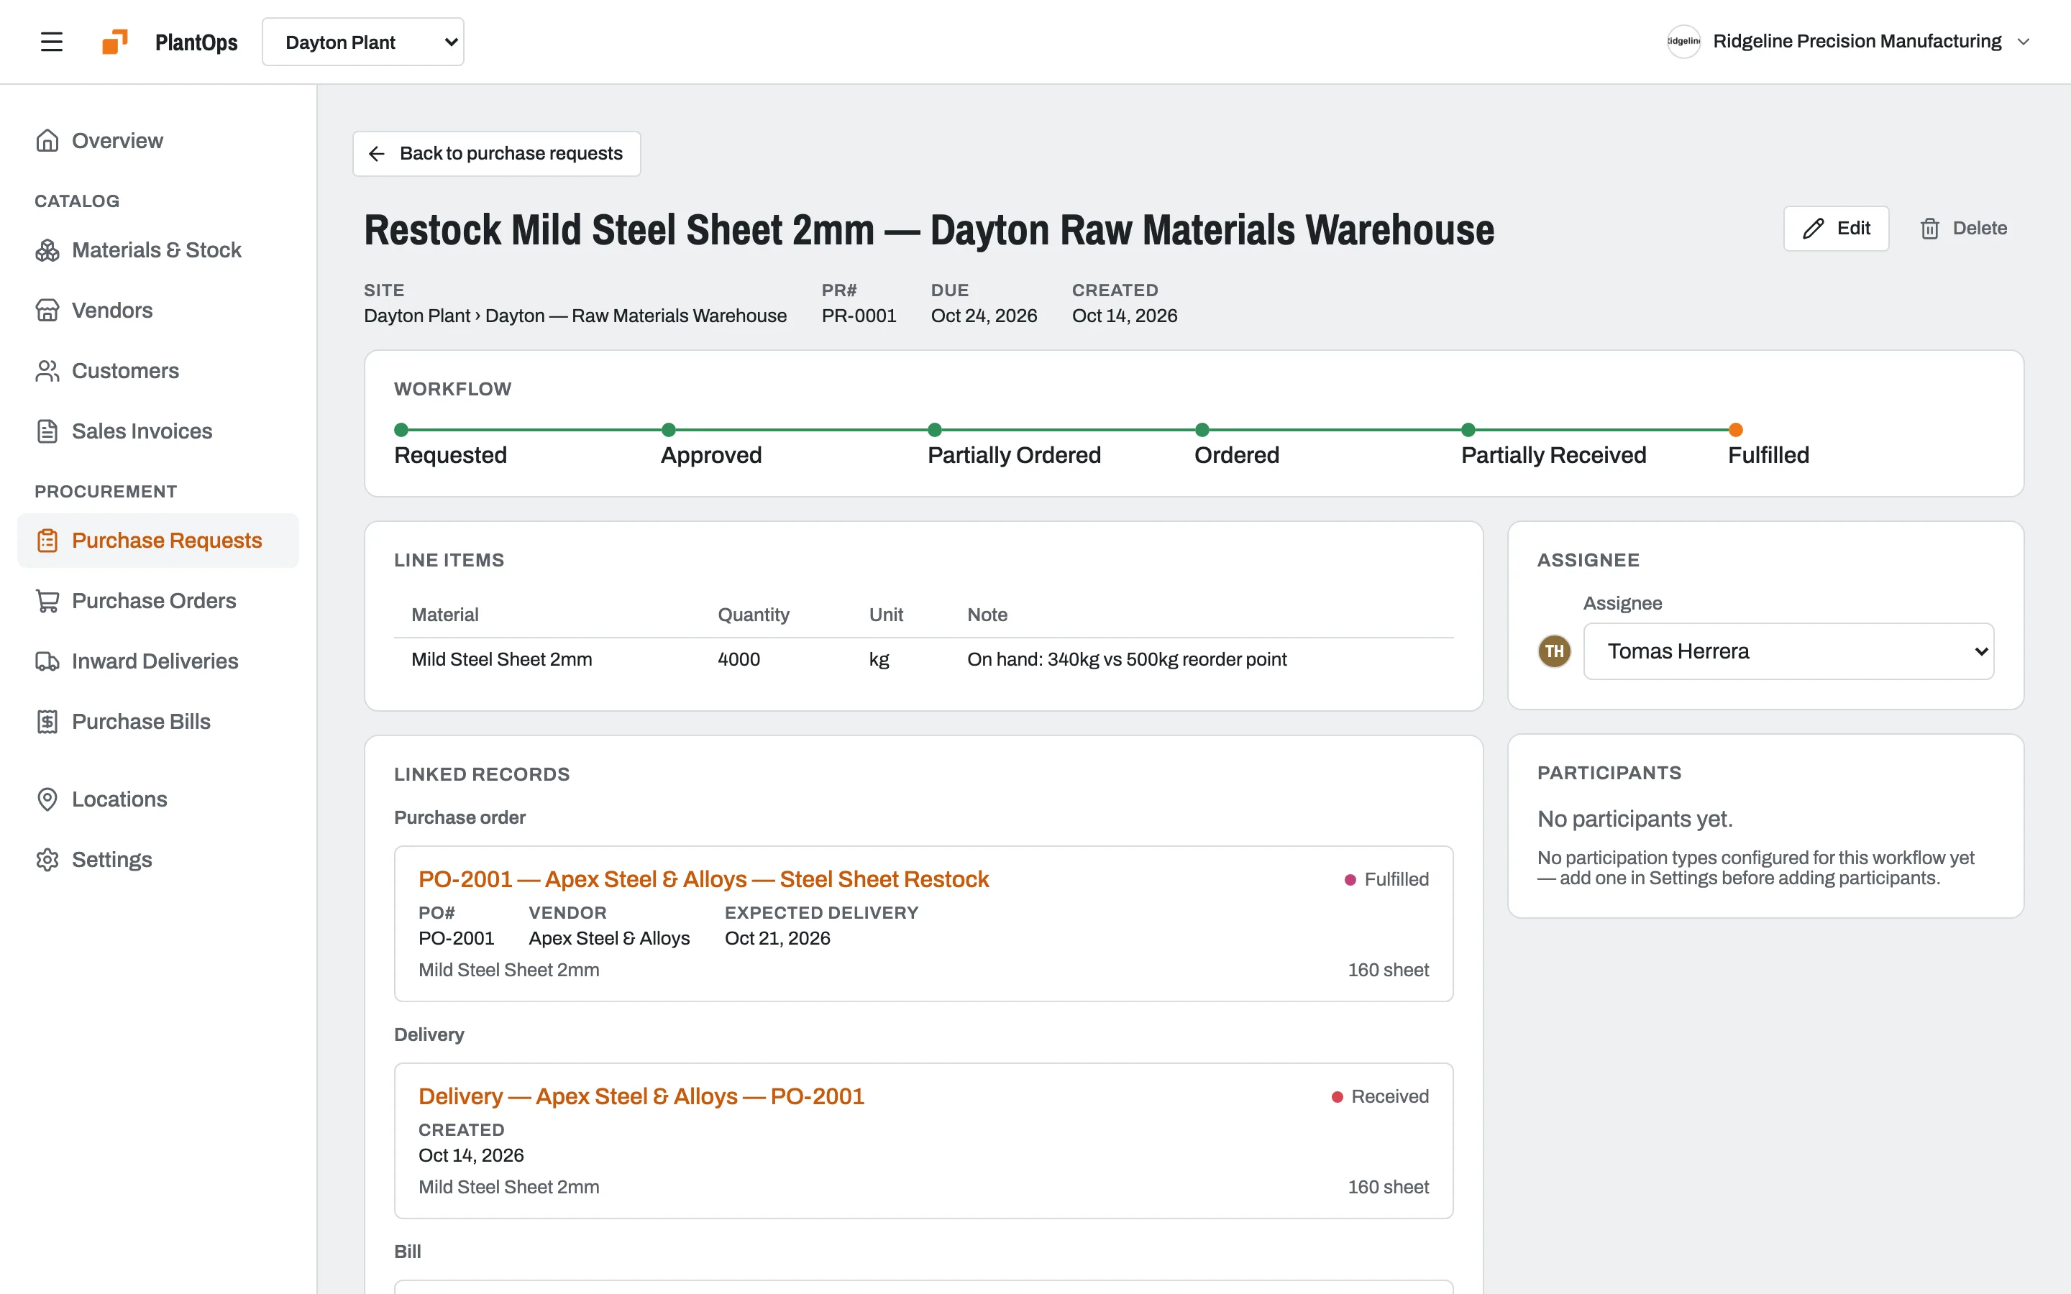This screenshot has width=2071, height=1294.
Task: Click the Sales Invoices document icon
Action: [47, 431]
